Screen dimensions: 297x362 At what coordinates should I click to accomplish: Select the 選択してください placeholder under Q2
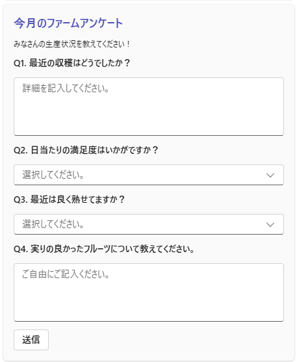[53, 175]
